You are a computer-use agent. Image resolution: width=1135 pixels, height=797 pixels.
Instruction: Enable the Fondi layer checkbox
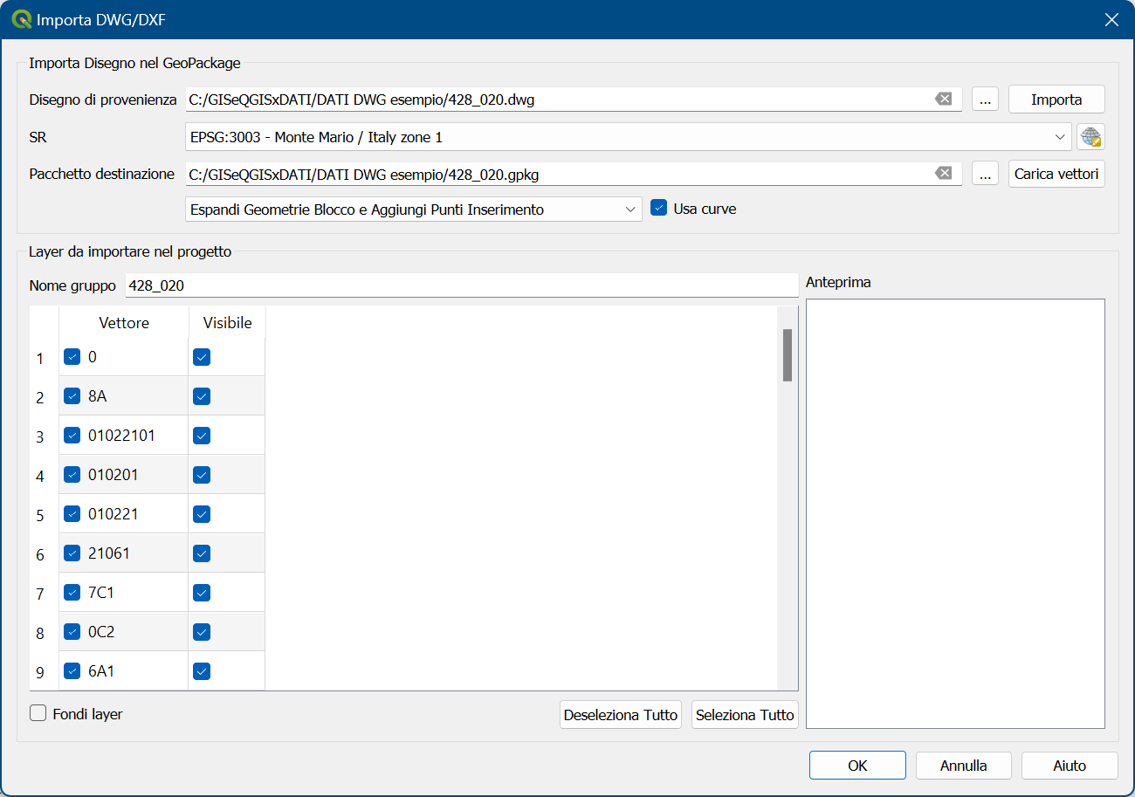[38, 713]
